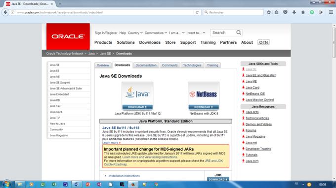This screenshot has width=336, height=188.
Task: Open the Firefox hamburger menu
Action: tap(331, 12)
